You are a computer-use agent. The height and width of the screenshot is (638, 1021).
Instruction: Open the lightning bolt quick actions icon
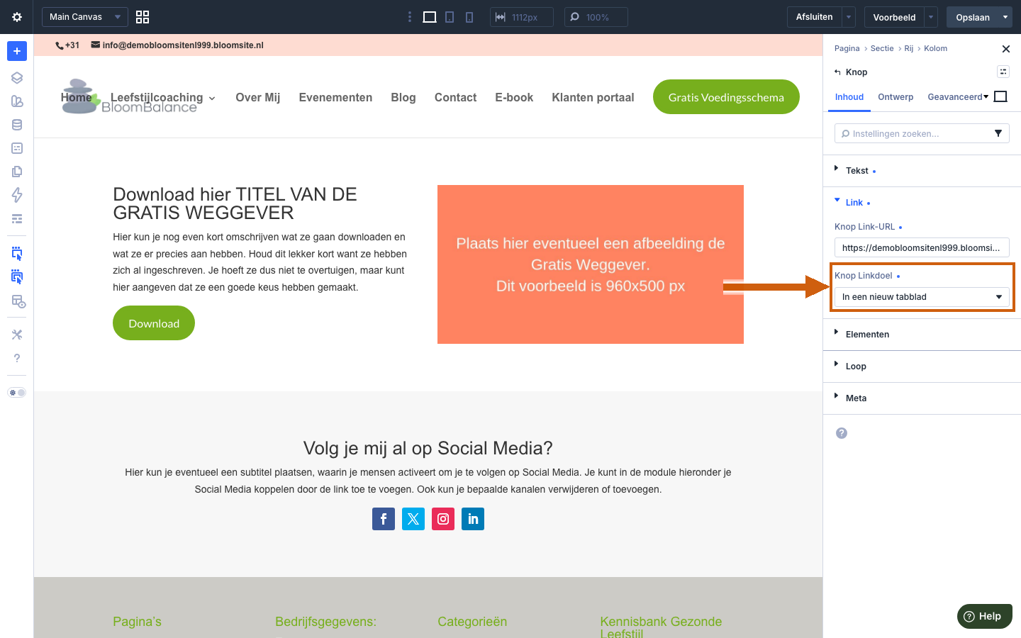17,195
